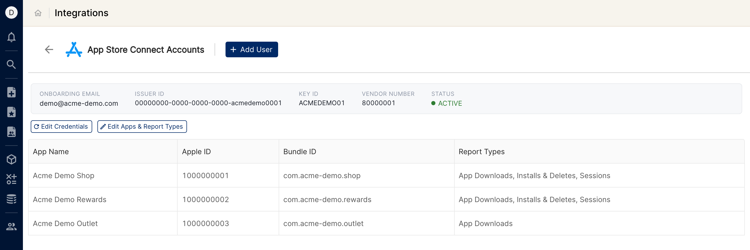Open search from the sidebar

tap(11, 64)
